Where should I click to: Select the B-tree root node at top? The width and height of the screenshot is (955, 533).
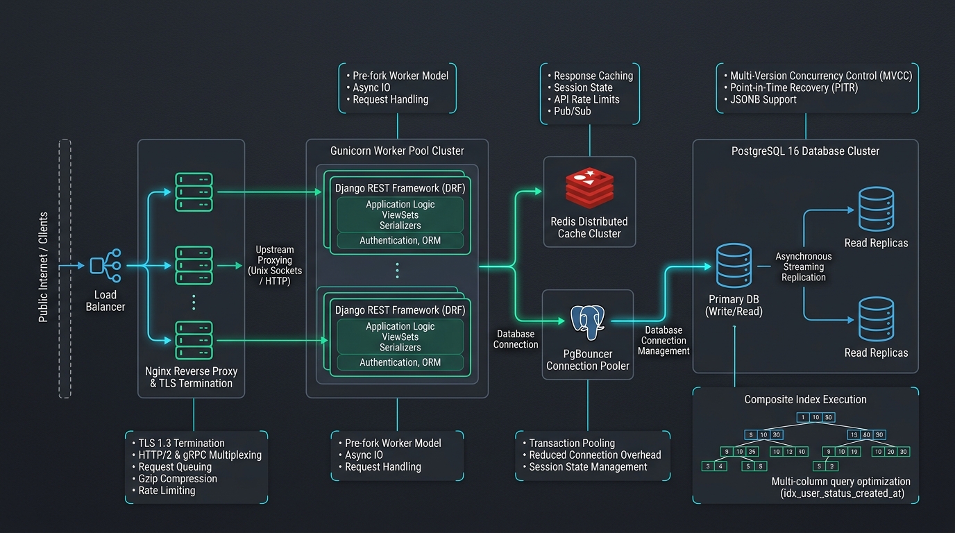[x=815, y=417]
